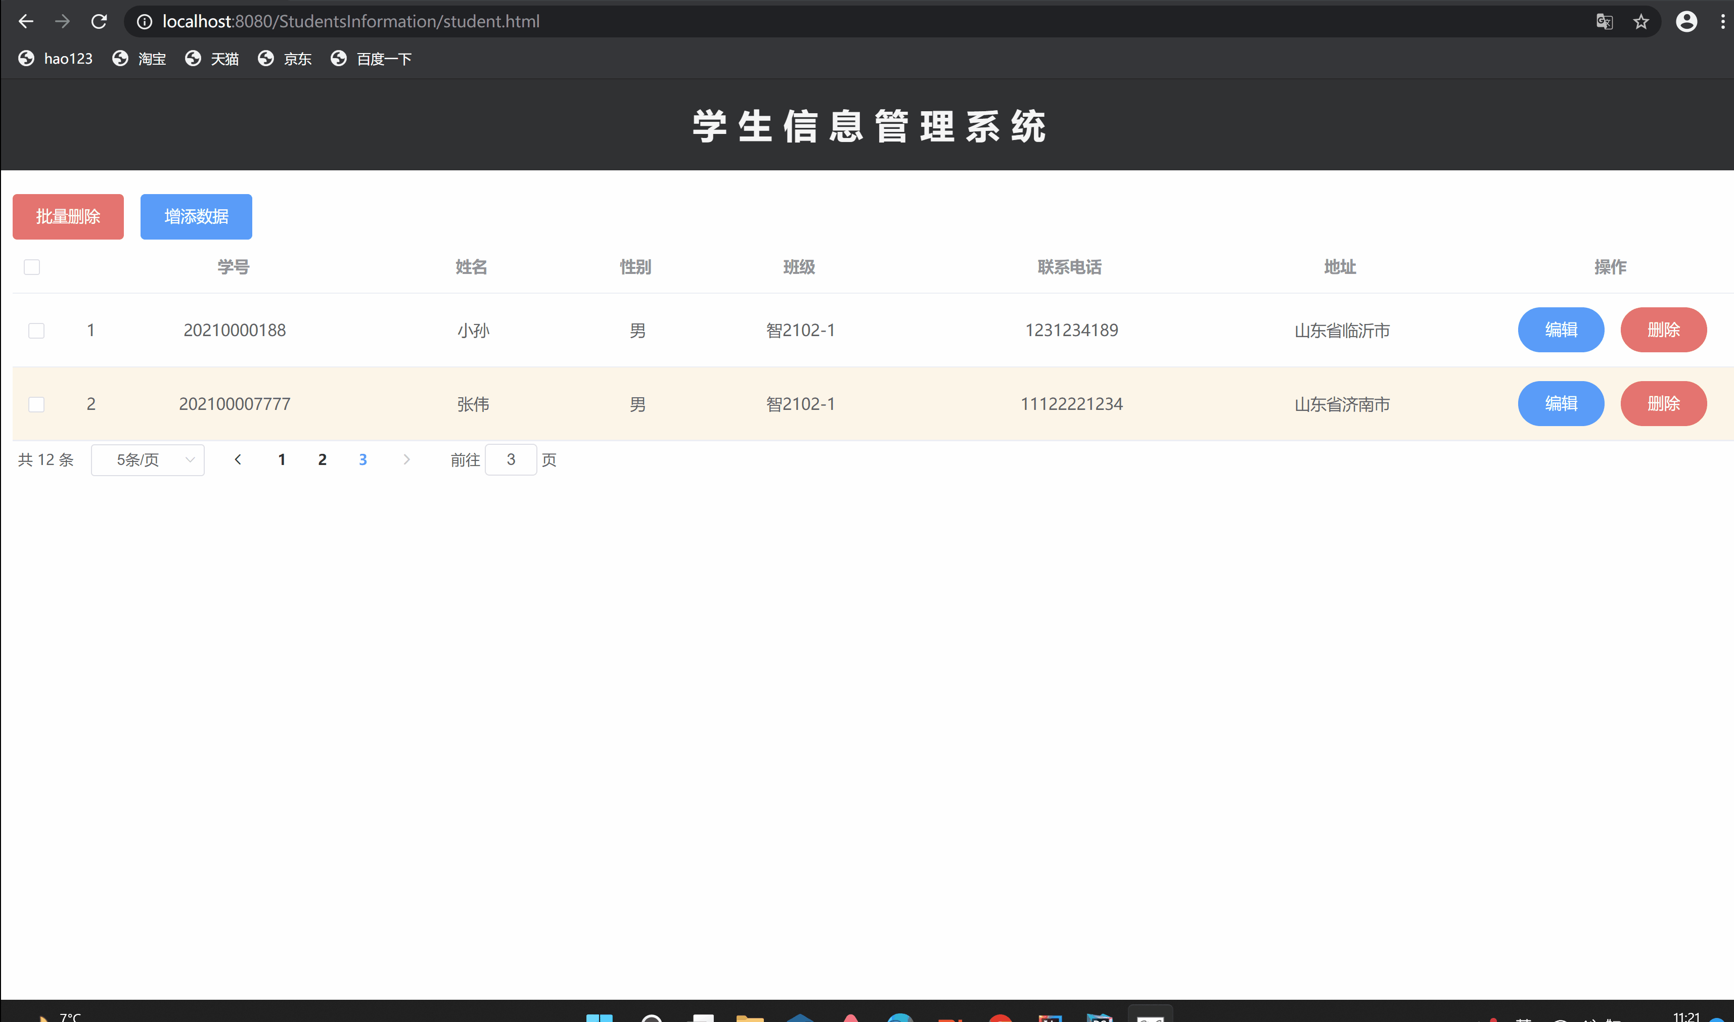The height and width of the screenshot is (1022, 1734).
Task: Click 编辑 for student 张伟
Action: [x=1561, y=403]
